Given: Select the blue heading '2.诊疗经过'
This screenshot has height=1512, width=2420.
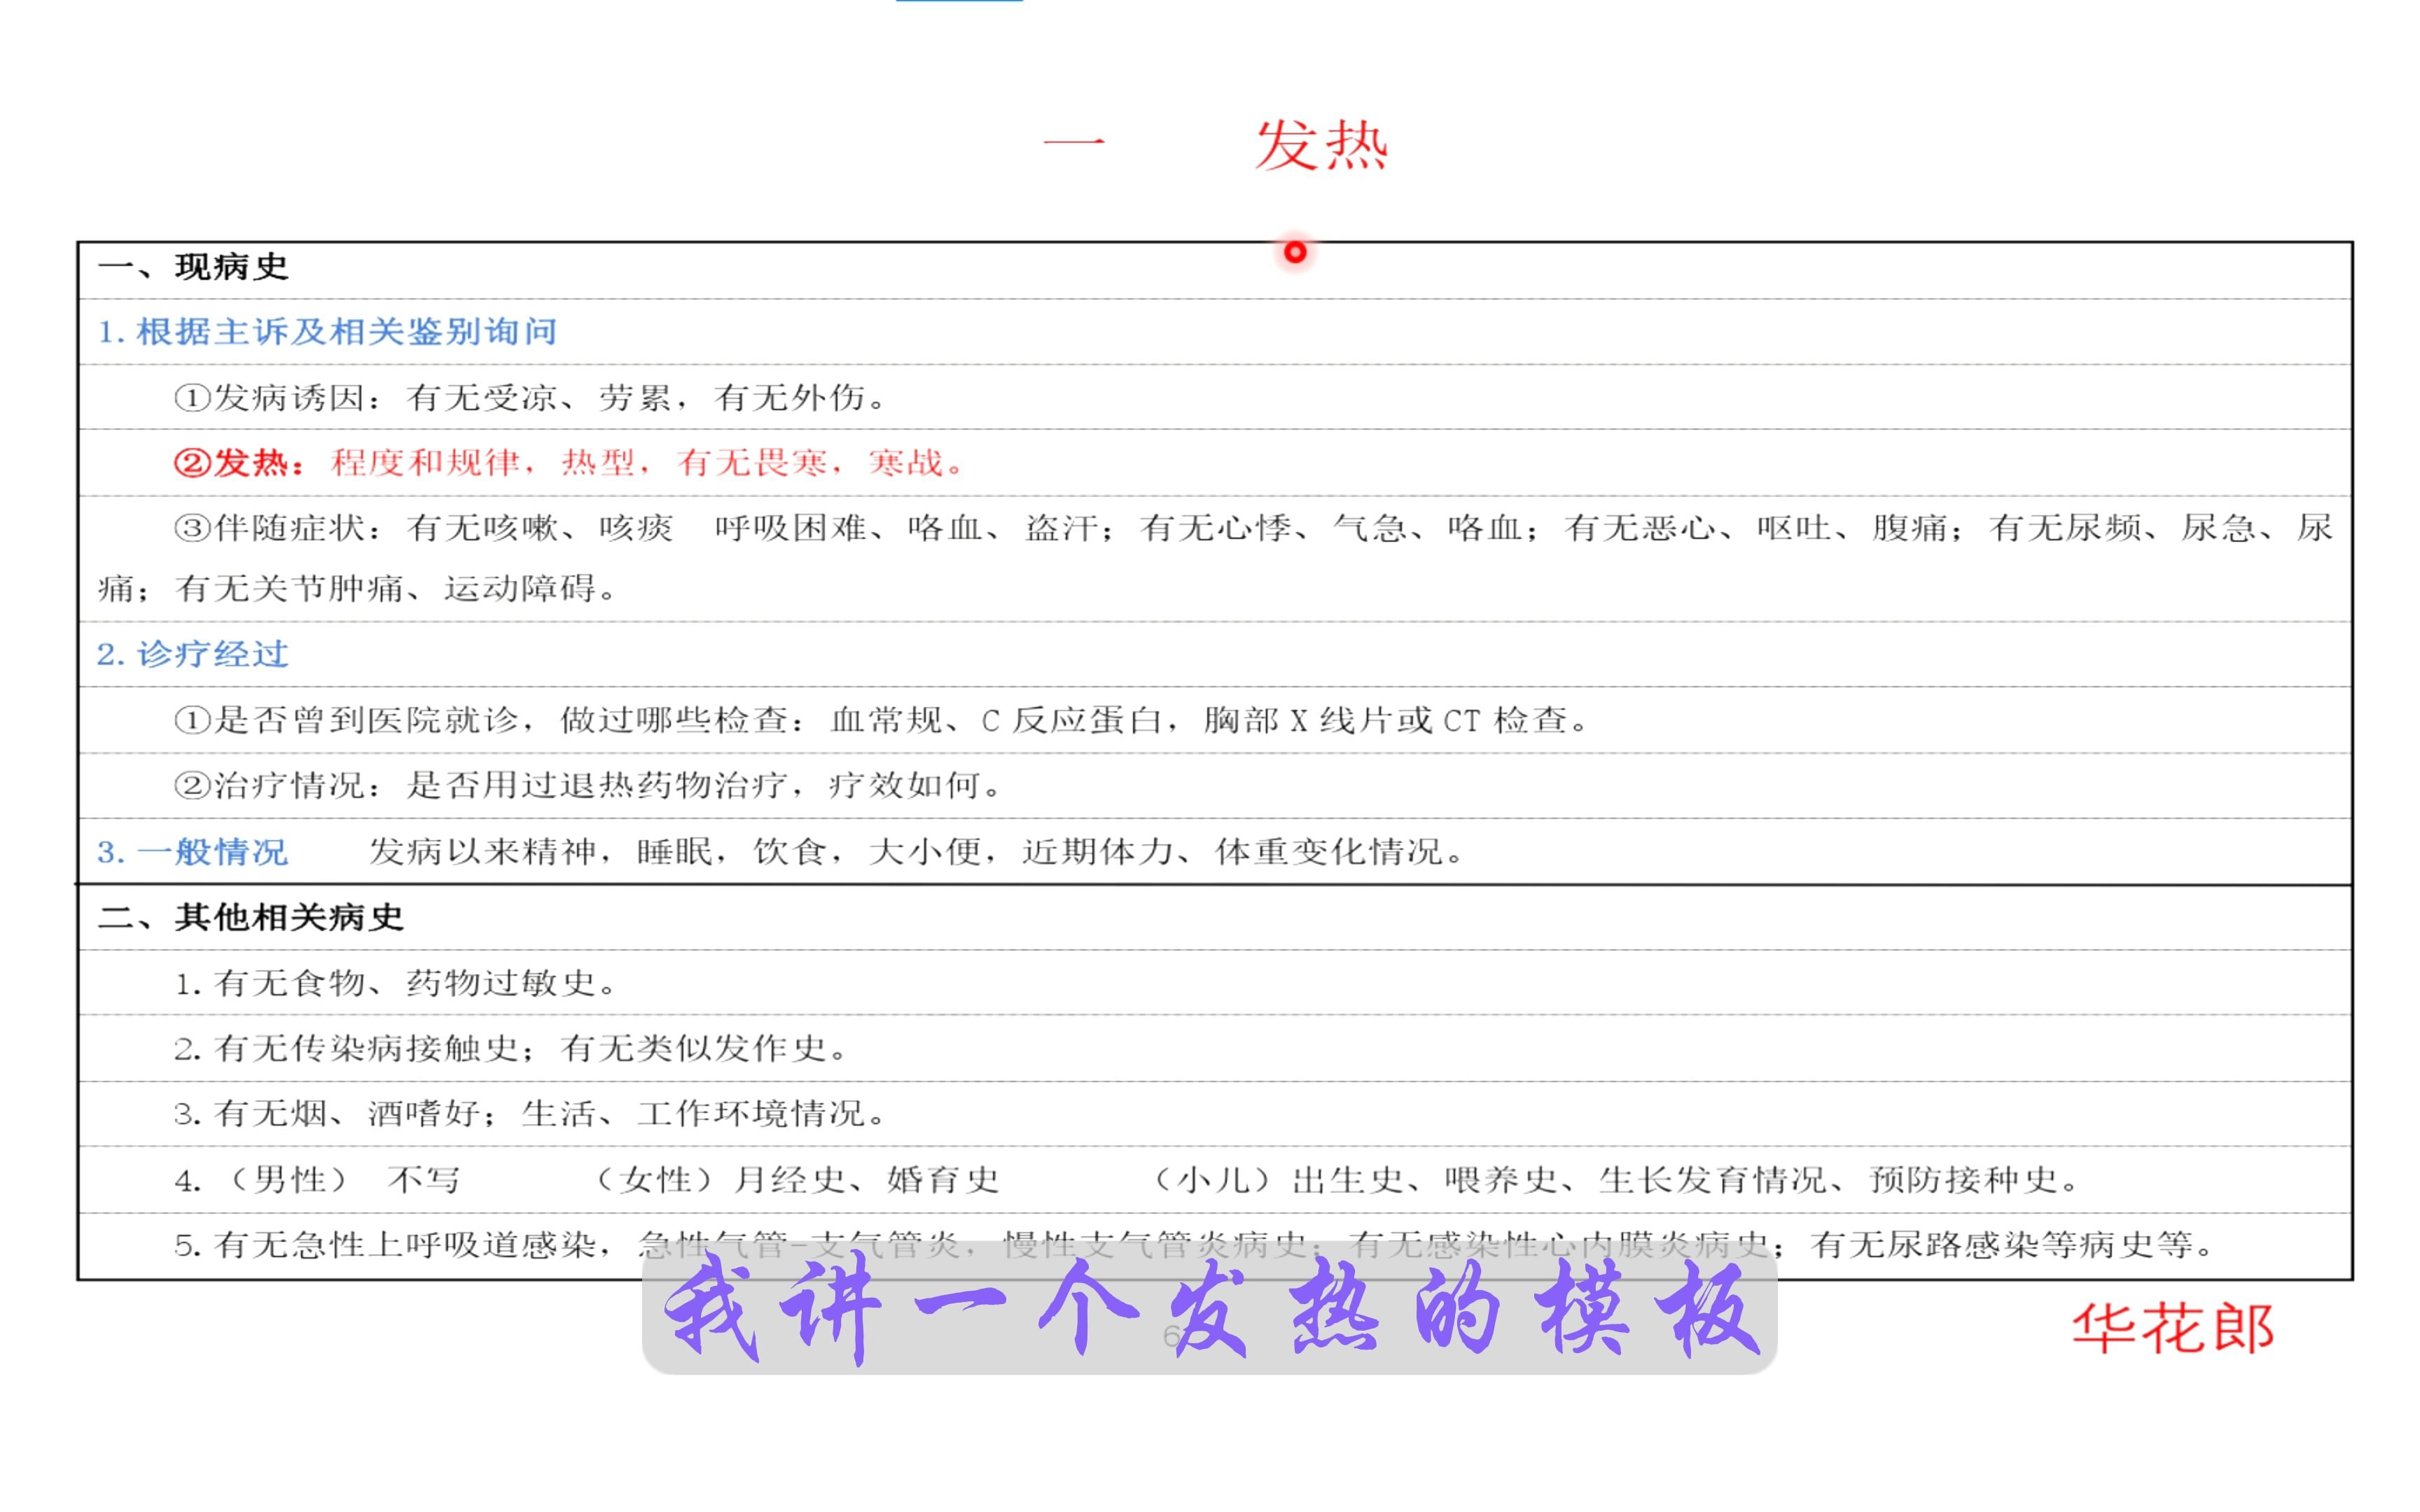Looking at the screenshot, I should pyautogui.click(x=193, y=655).
